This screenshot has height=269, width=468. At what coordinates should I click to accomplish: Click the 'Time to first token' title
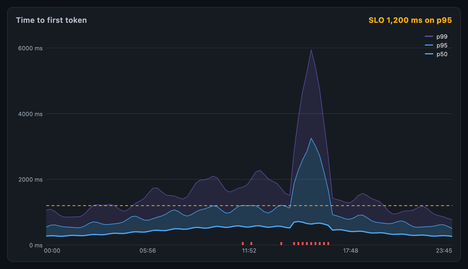tap(51, 20)
